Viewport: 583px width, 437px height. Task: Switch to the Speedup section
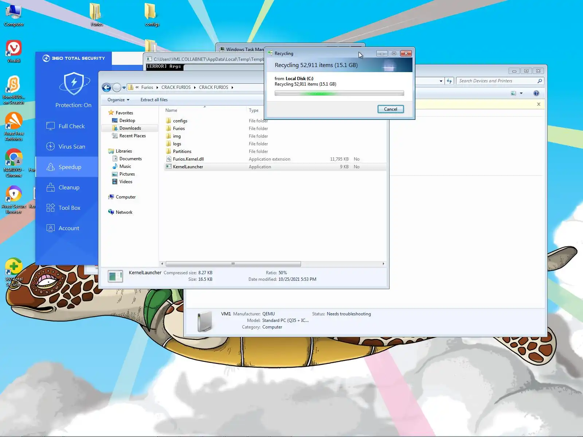67,167
